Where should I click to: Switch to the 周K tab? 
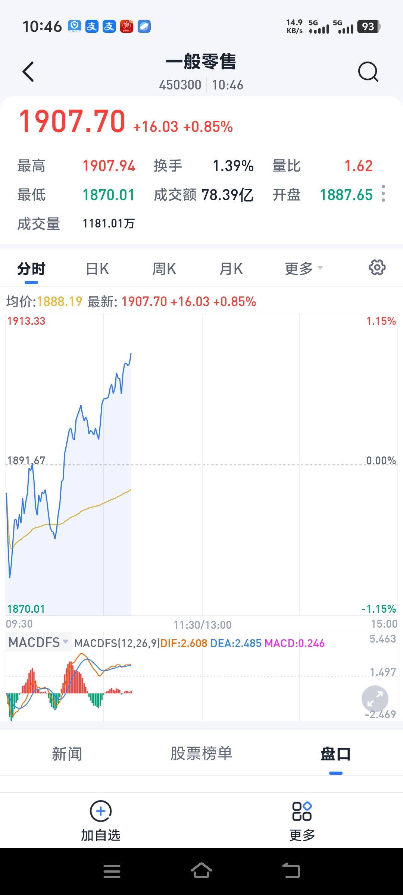click(x=164, y=268)
